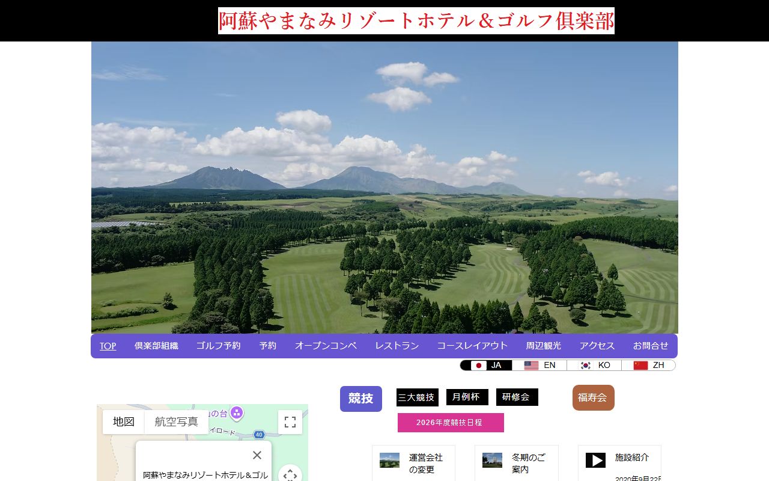Open 予約 navigation item
The height and width of the screenshot is (481, 769).
pos(268,346)
